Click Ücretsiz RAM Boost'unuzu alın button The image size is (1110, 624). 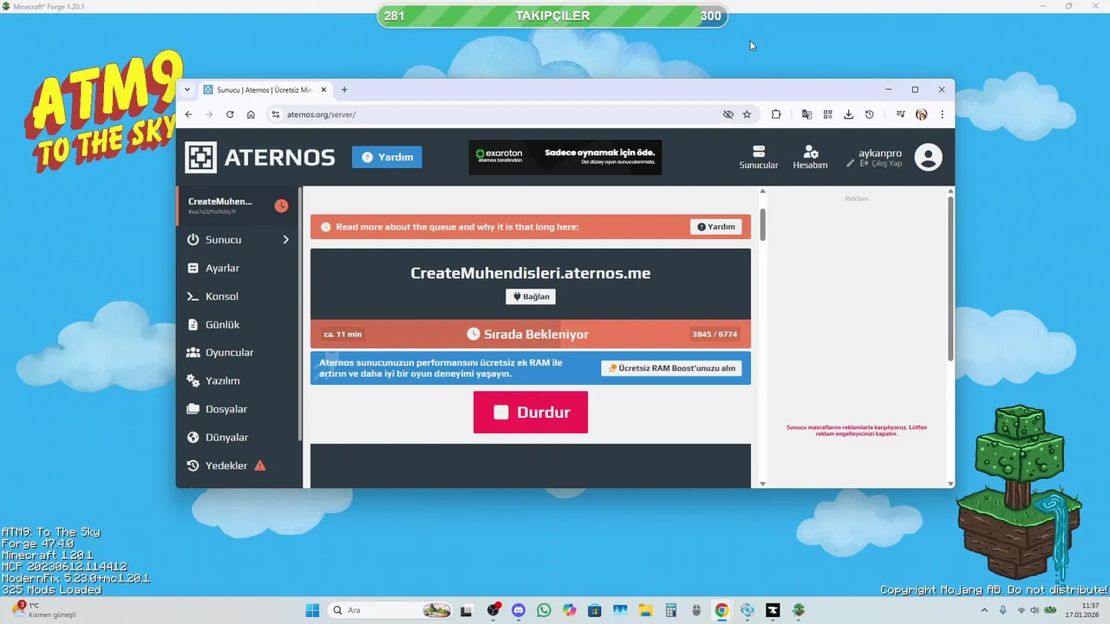[x=671, y=368]
